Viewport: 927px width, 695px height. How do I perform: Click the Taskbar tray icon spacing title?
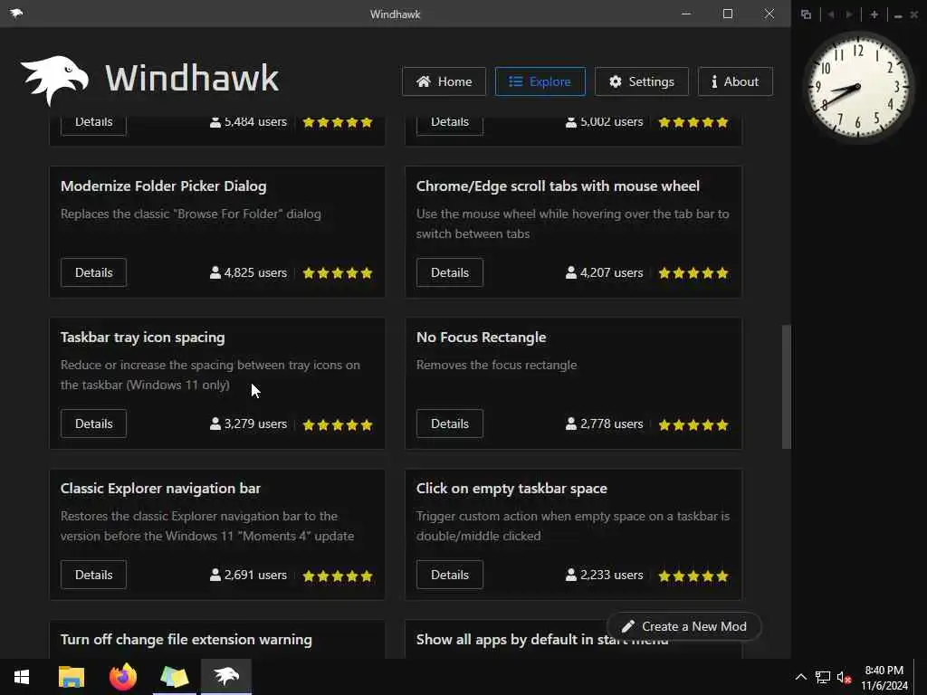coord(142,338)
